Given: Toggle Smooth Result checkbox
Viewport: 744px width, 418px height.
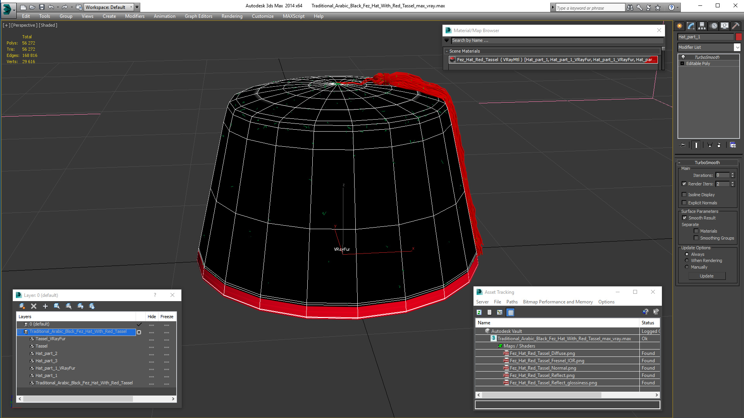Looking at the screenshot, I should 685,218.
